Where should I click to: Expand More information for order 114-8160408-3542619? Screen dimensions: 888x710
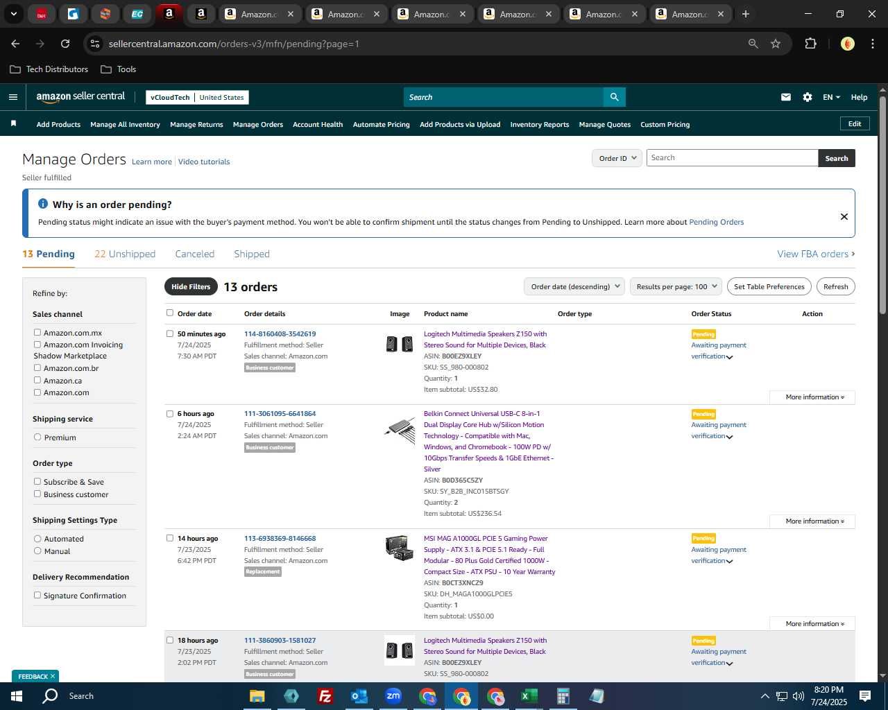812,397
